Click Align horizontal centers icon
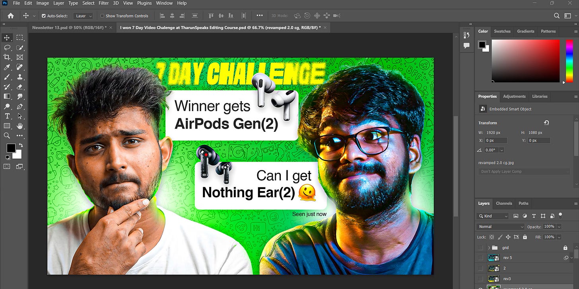The image size is (579, 289). 173,16
